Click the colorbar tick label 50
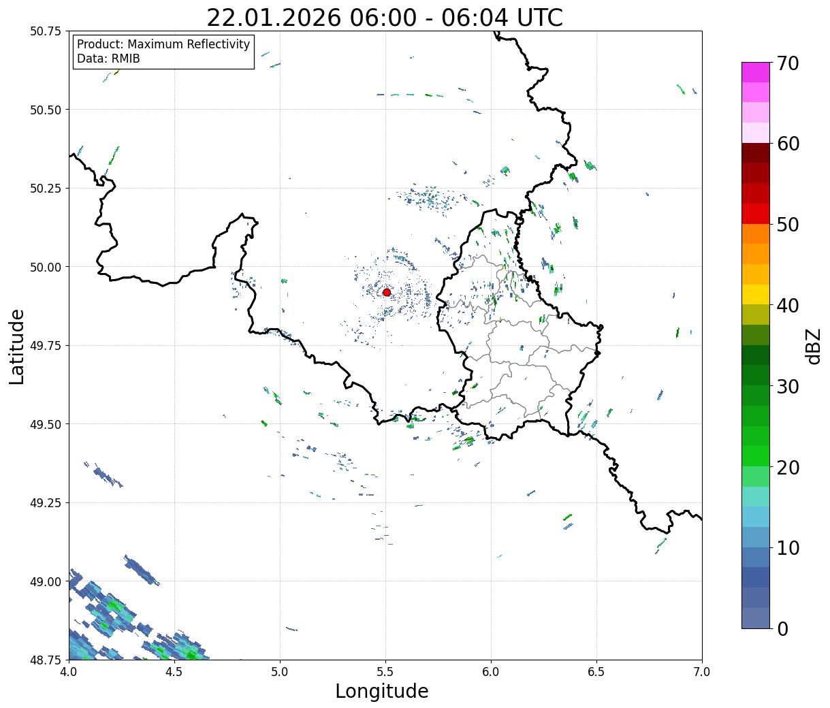Viewport: 830px width, 708px height. 788,225
